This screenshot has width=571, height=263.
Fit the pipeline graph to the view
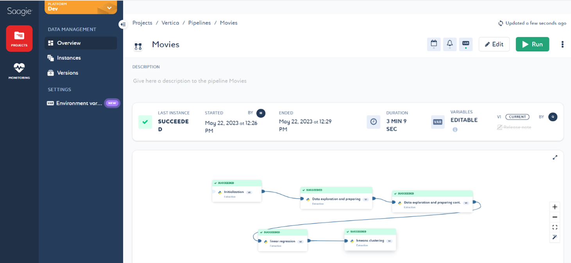pos(555,227)
